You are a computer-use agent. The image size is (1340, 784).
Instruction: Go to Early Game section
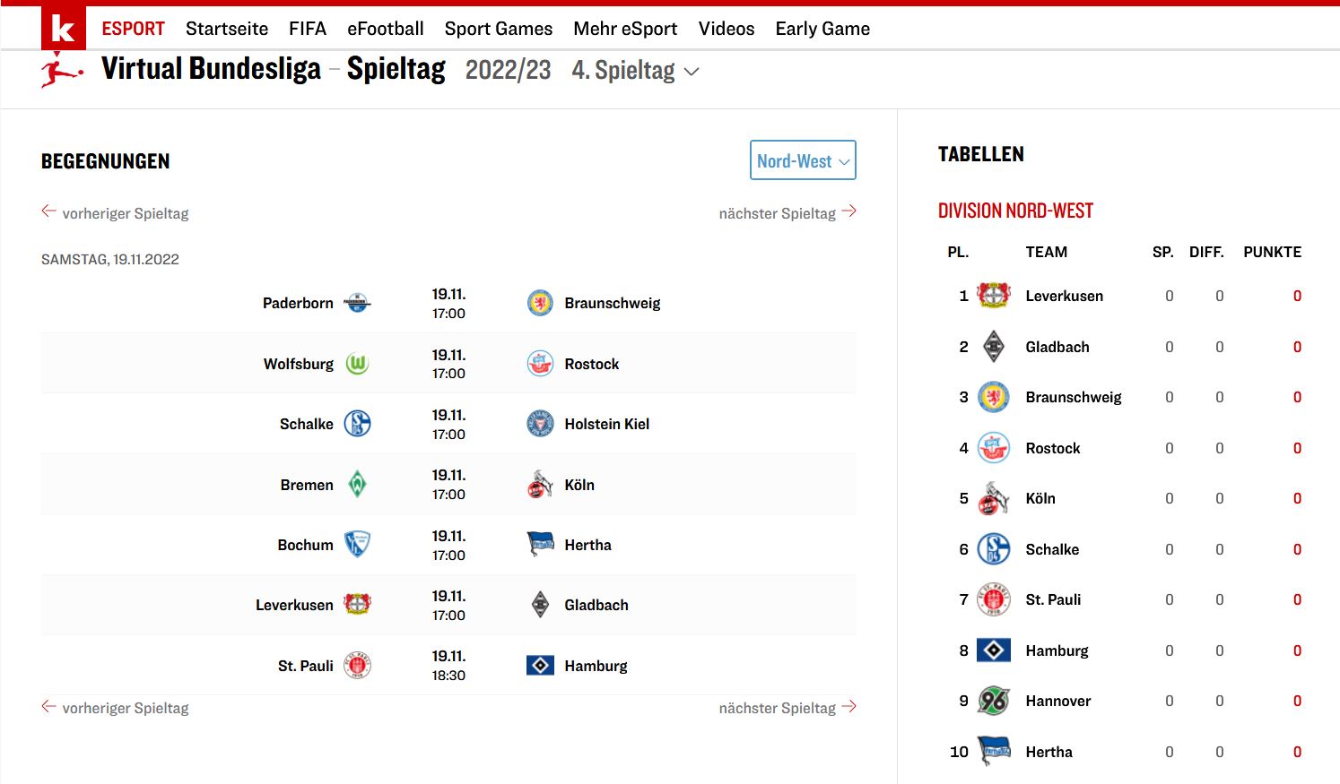[822, 29]
